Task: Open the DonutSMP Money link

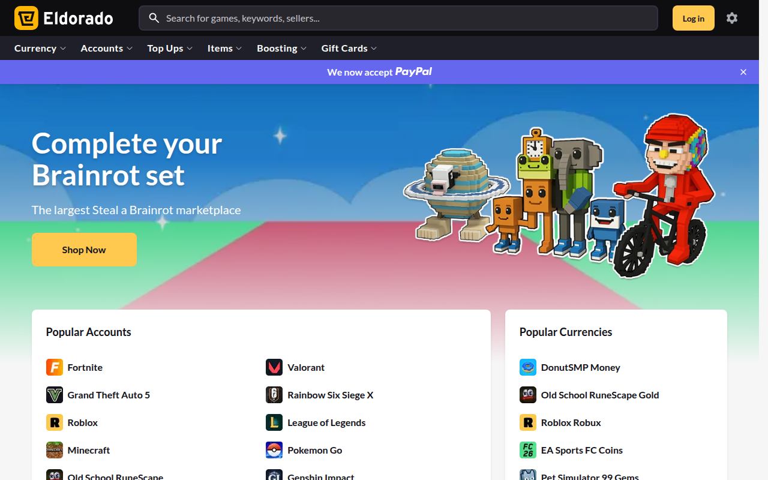Action: (581, 367)
